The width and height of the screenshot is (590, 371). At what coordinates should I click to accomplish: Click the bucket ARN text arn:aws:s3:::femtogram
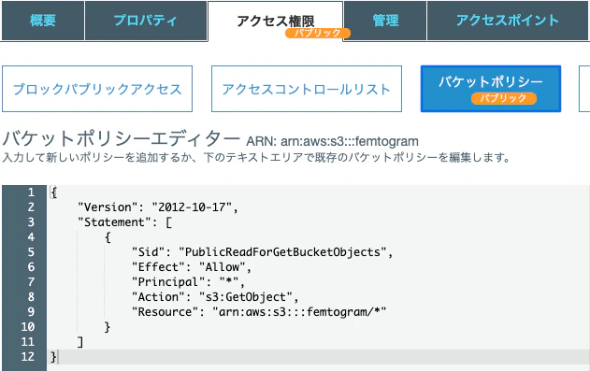click(x=350, y=141)
